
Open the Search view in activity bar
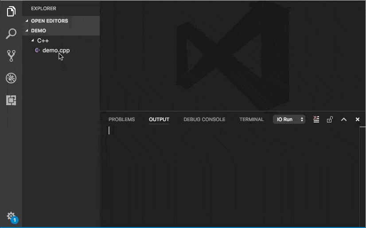point(11,34)
